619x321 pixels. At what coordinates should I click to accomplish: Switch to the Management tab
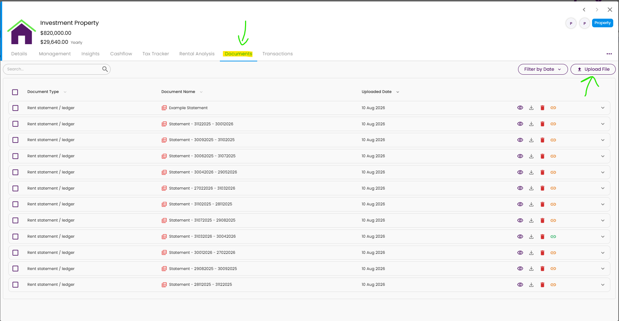[55, 54]
